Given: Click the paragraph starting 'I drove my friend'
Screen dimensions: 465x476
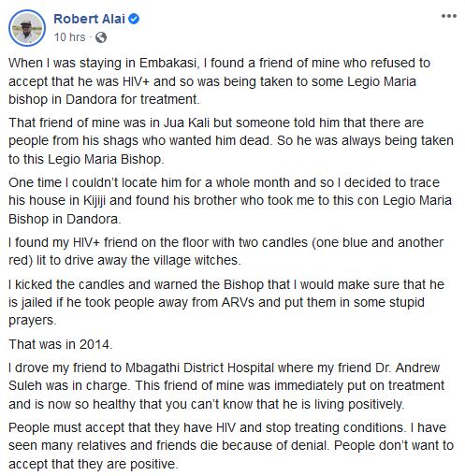Looking at the screenshot, I should tap(226, 385).
